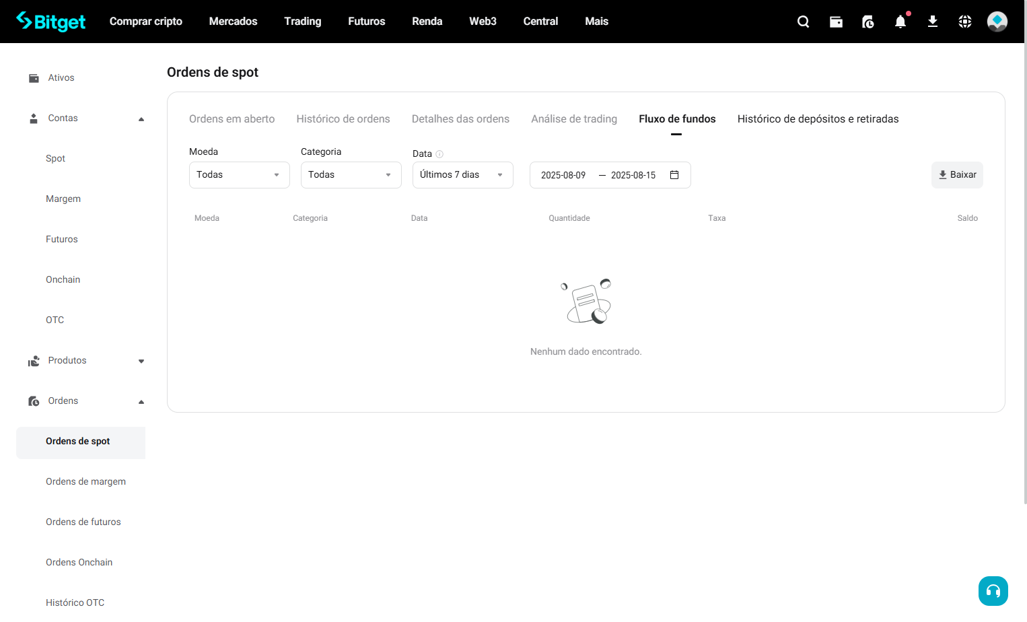The image size is (1027, 622).
Task: Open the Web3 menu
Action: (x=483, y=22)
